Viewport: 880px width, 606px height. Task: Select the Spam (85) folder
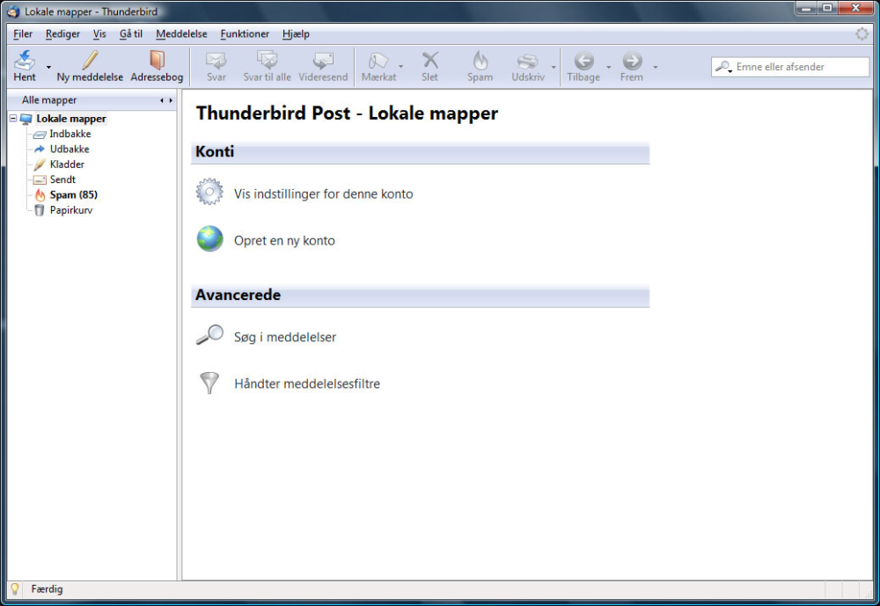72,194
